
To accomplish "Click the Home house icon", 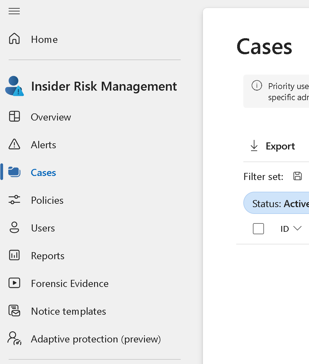I will [14, 39].
